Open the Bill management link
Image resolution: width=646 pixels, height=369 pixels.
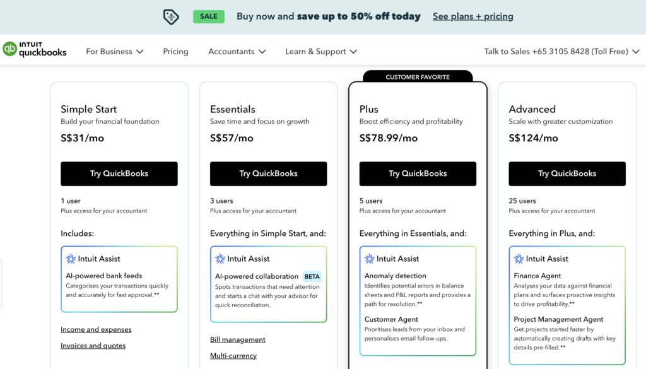pyautogui.click(x=238, y=339)
